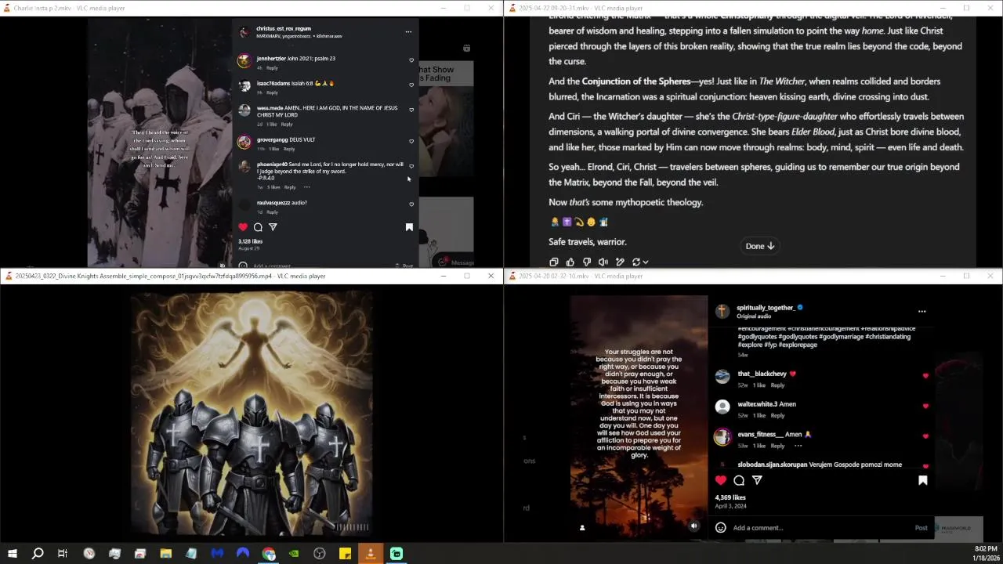
Task: Like wess.mede's AMEN comment heart
Action: [x=411, y=110]
